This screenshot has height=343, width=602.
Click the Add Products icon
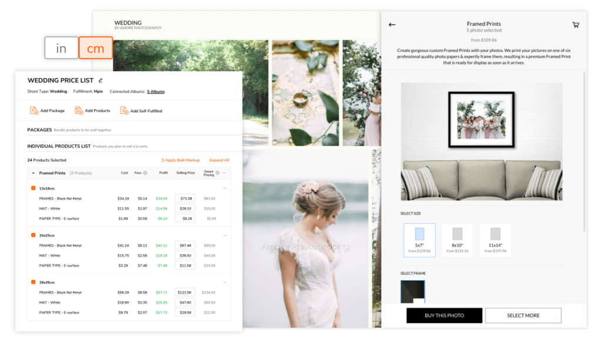(79, 110)
